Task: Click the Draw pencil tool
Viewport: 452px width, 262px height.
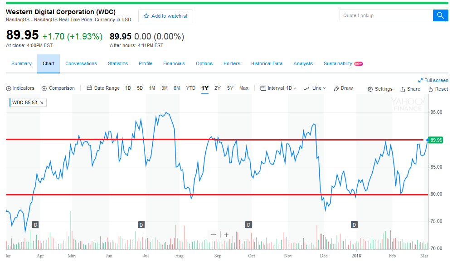Action: [336, 89]
